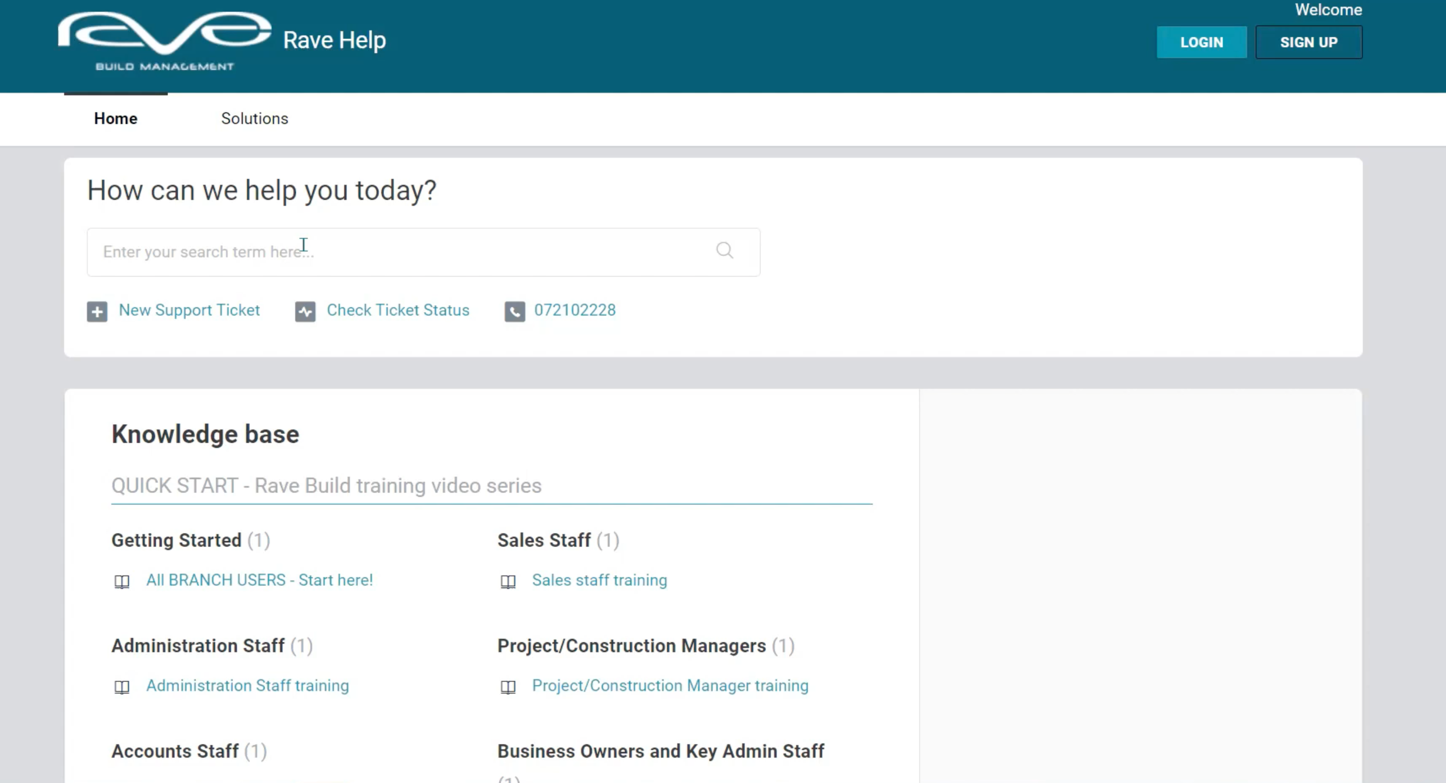1446x783 pixels.
Task: Call the 072102228 phone link
Action: click(575, 310)
